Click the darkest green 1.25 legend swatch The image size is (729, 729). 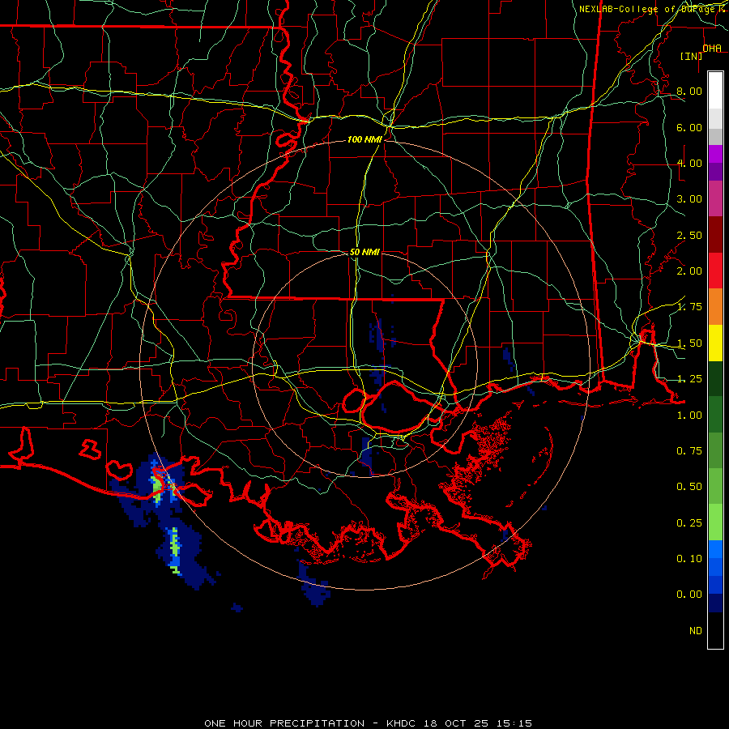(x=715, y=378)
